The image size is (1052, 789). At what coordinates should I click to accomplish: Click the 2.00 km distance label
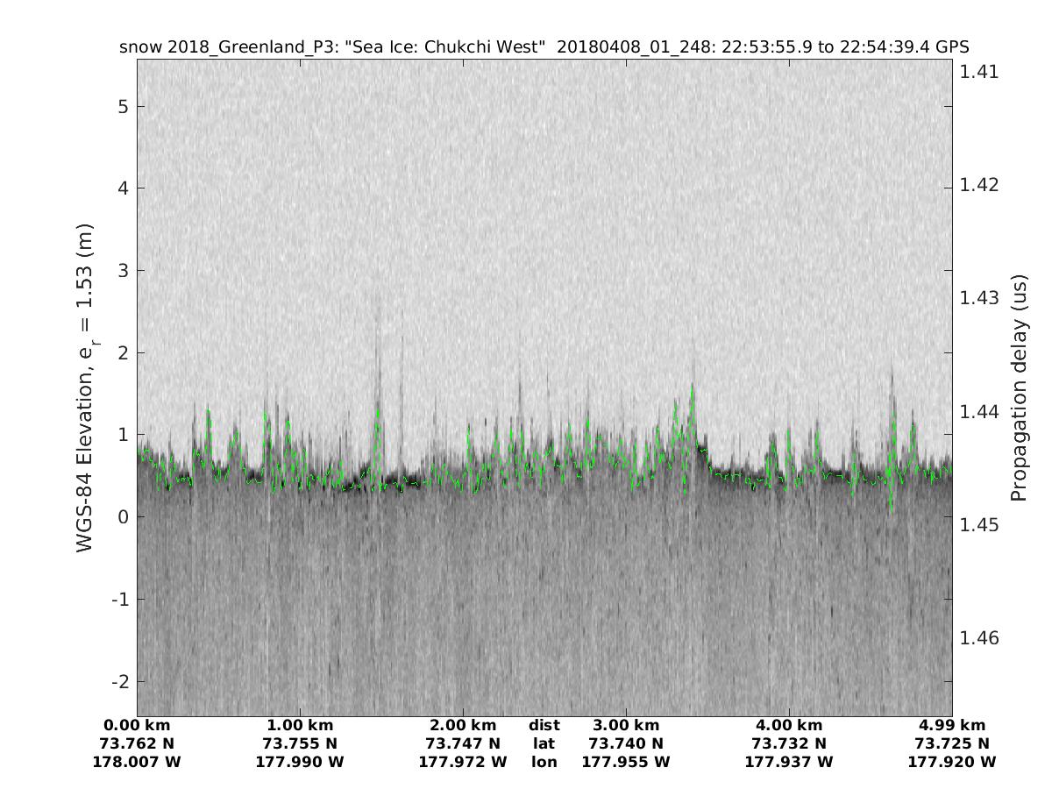[x=463, y=725]
